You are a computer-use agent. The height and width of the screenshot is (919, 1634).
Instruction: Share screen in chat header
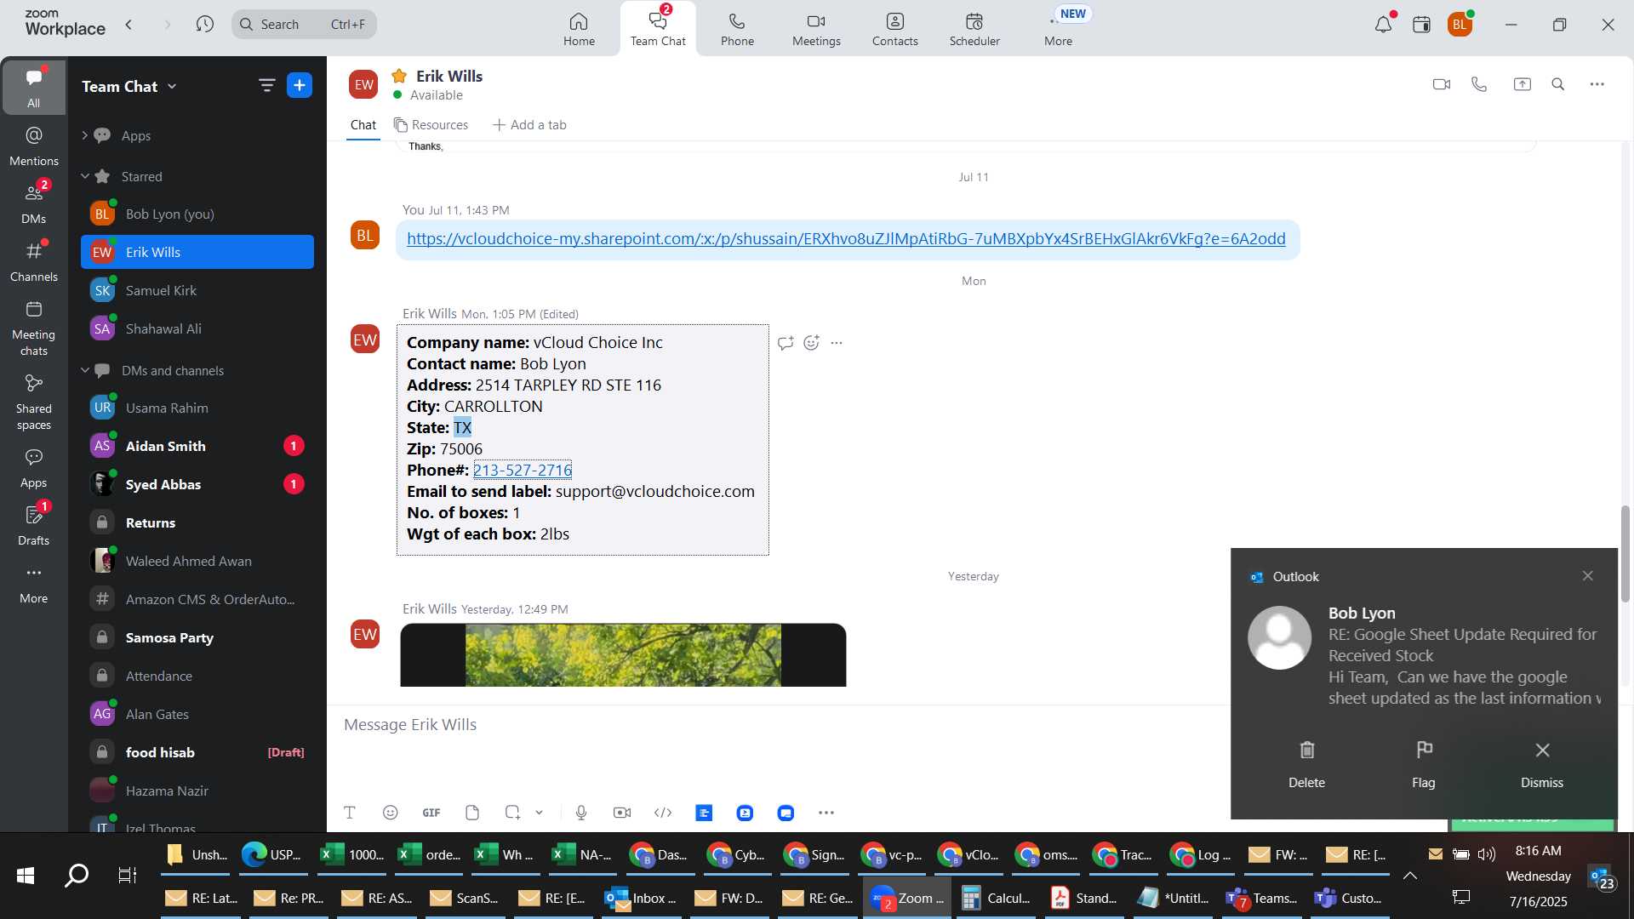[1522, 84]
